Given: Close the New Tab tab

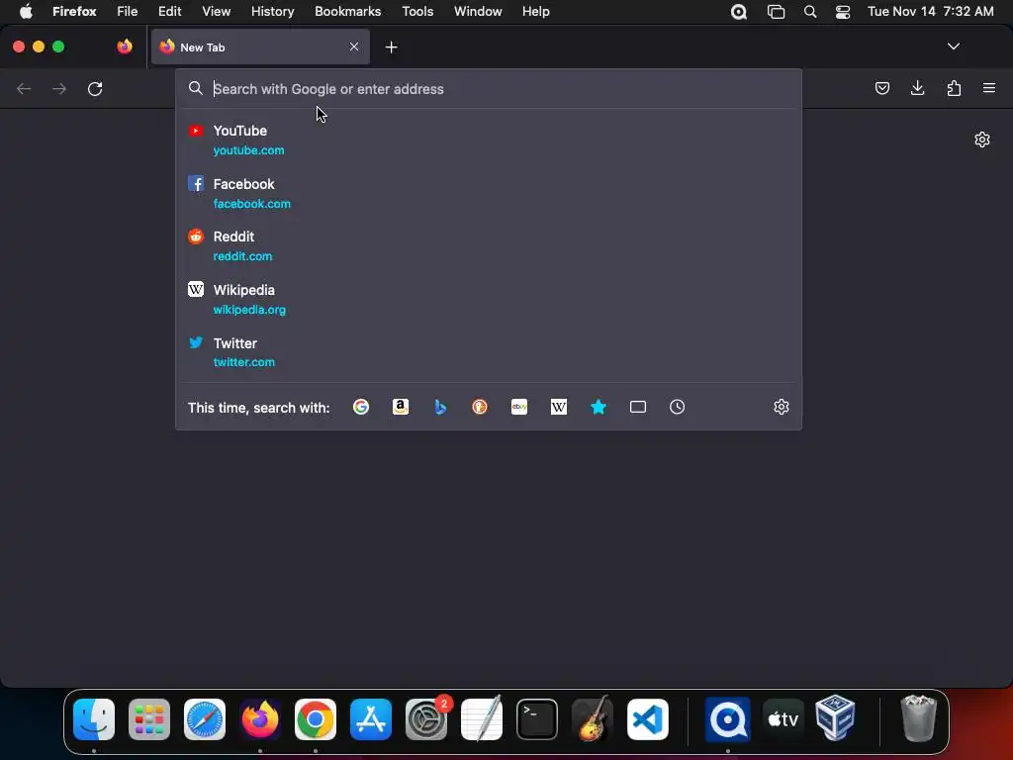Looking at the screenshot, I should (x=354, y=47).
